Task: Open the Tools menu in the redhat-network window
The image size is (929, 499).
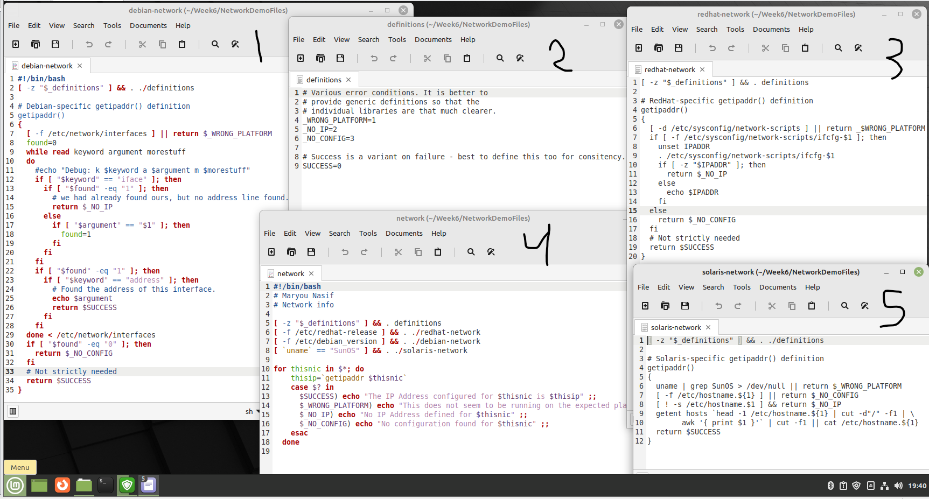Action: (x=735, y=29)
